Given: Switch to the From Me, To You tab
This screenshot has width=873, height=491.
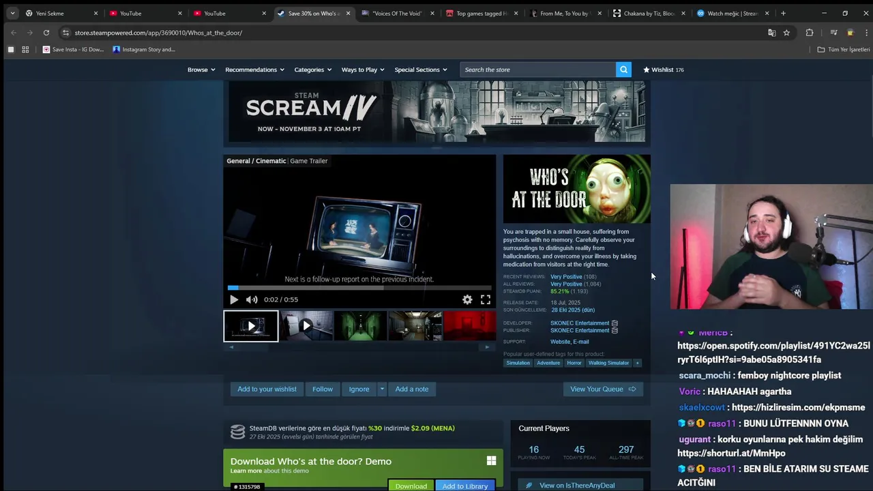Looking at the screenshot, I should pyautogui.click(x=565, y=13).
